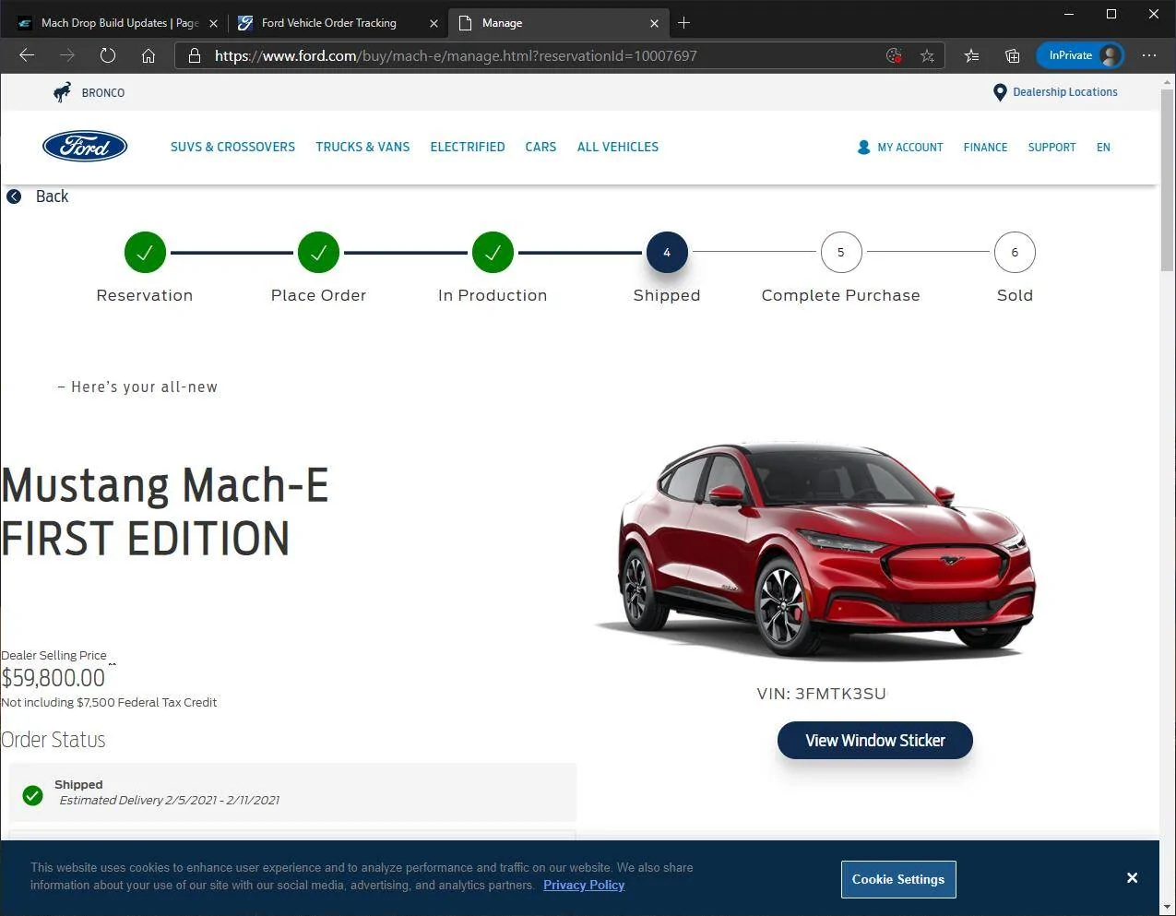
Task: Open Cars menu
Action: pos(540,147)
